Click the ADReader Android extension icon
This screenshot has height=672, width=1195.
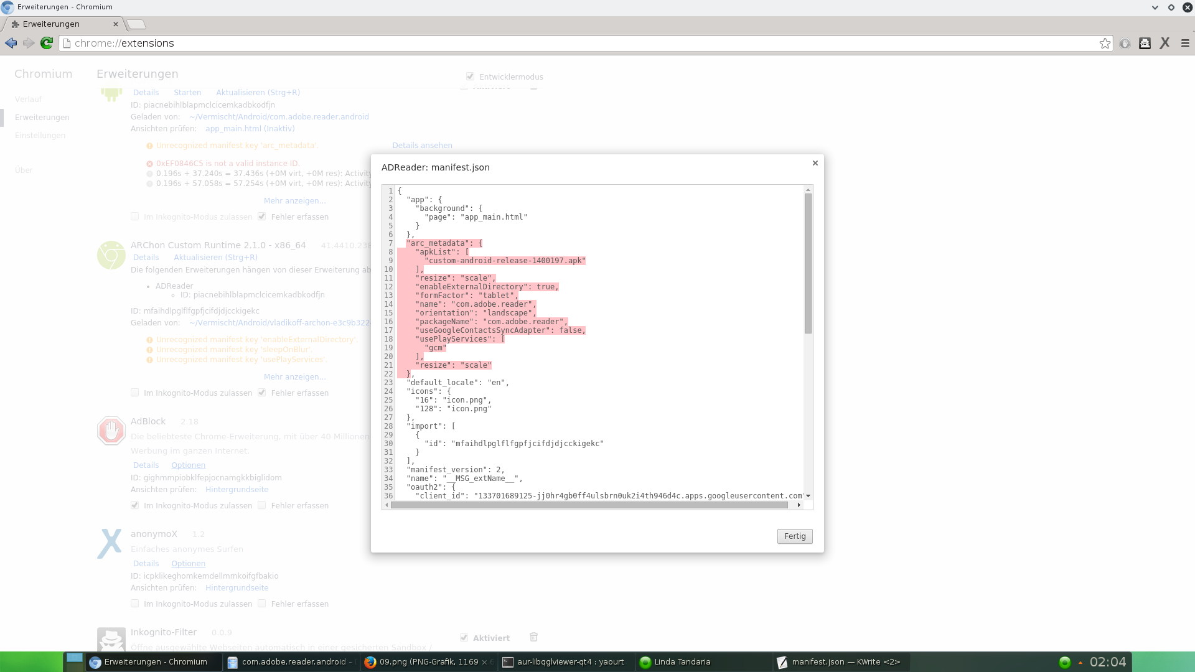coord(111,95)
